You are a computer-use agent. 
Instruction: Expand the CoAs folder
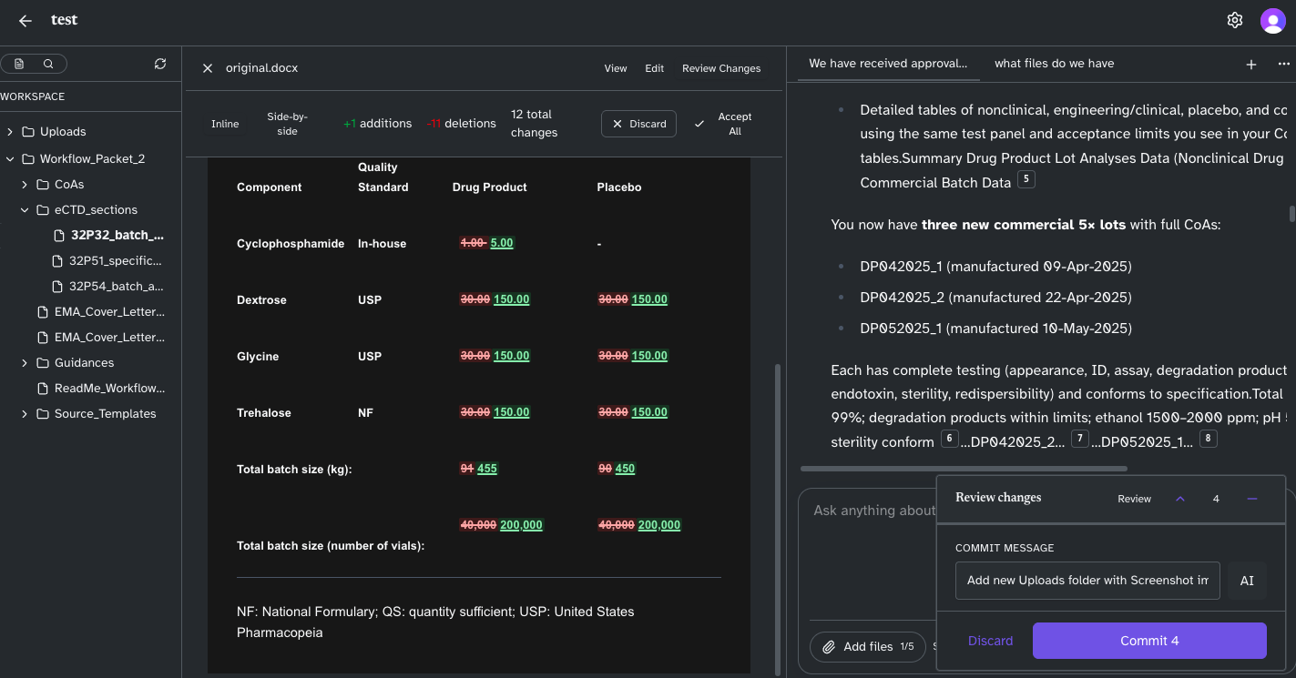coord(25,184)
